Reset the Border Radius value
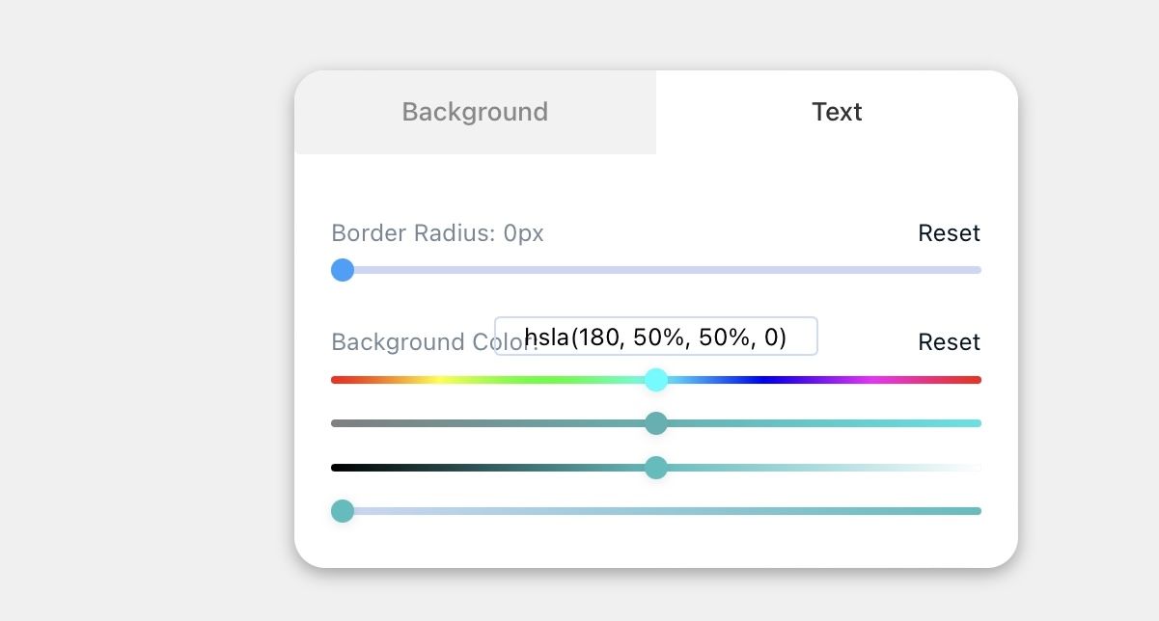Screen dimensions: 1159x621 pos(949,233)
